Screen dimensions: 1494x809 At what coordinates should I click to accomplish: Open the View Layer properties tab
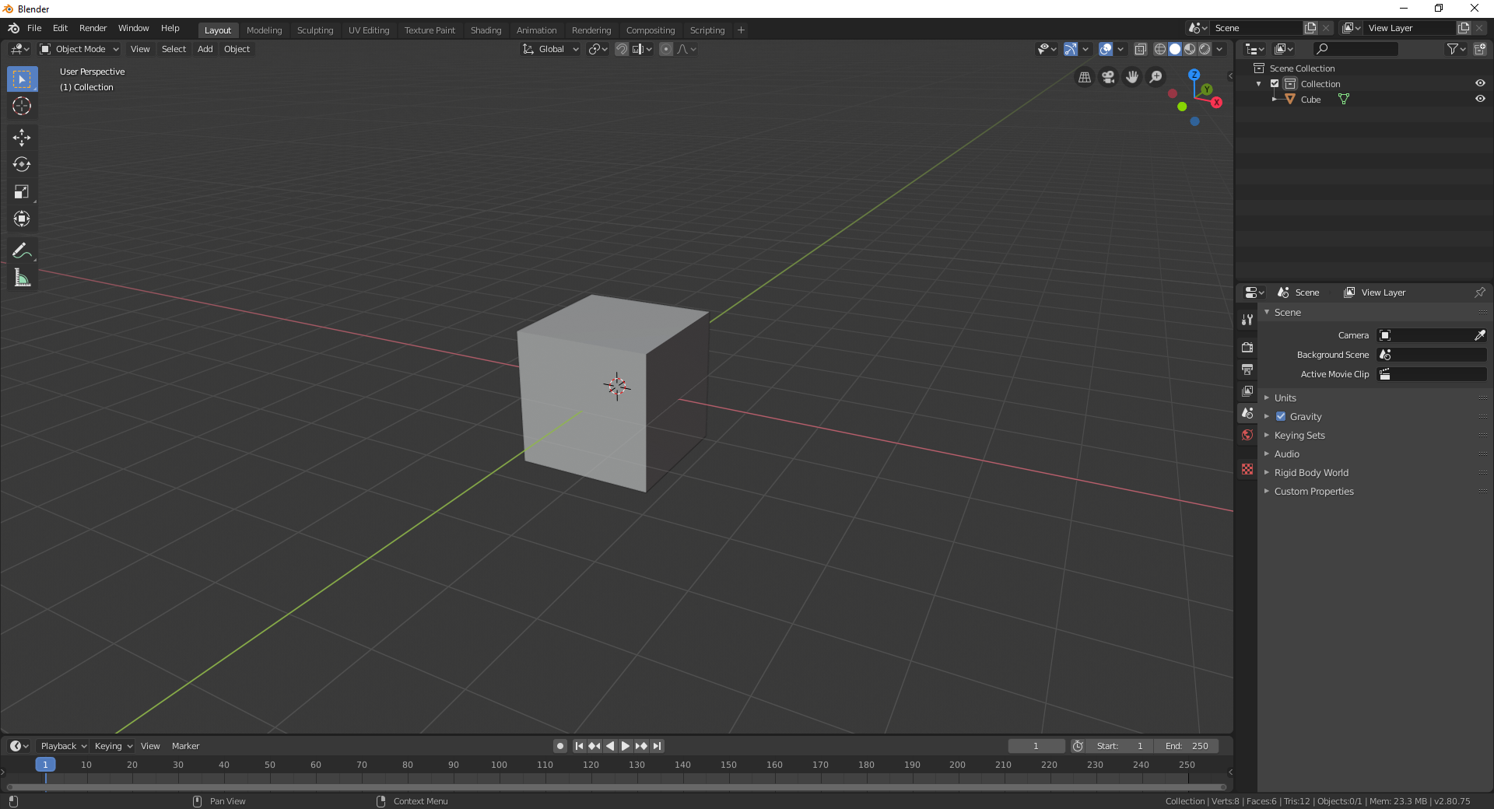click(1247, 390)
